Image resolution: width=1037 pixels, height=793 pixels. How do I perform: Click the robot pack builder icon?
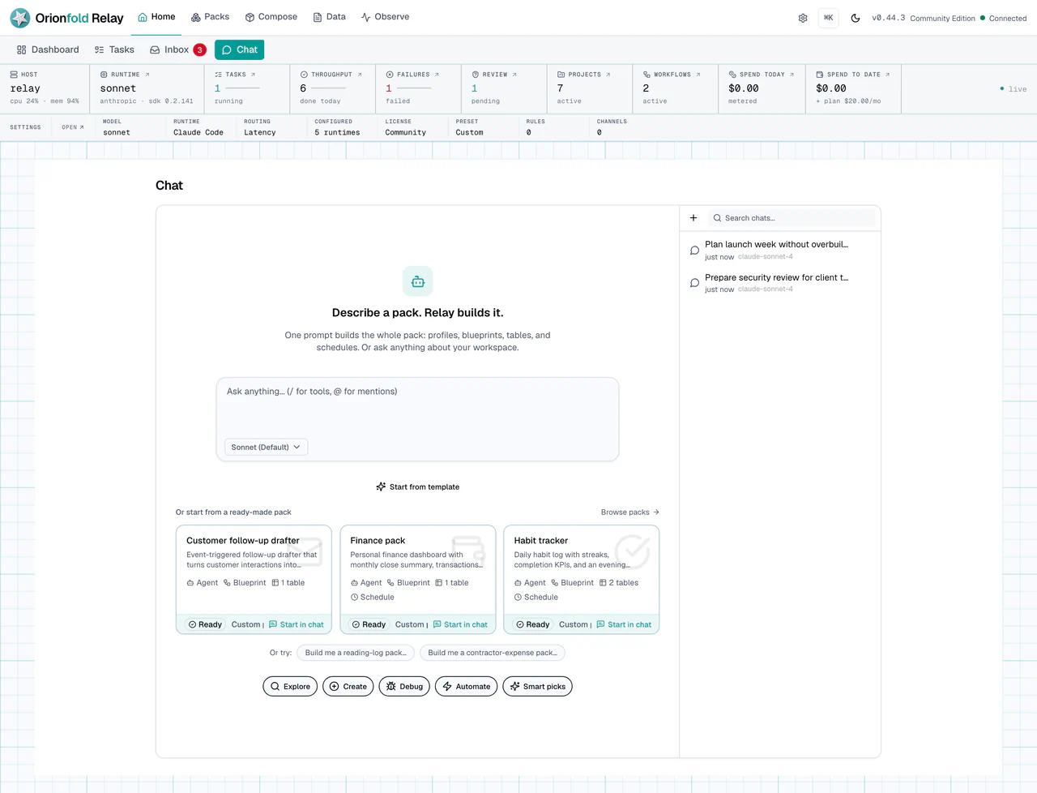(418, 281)
